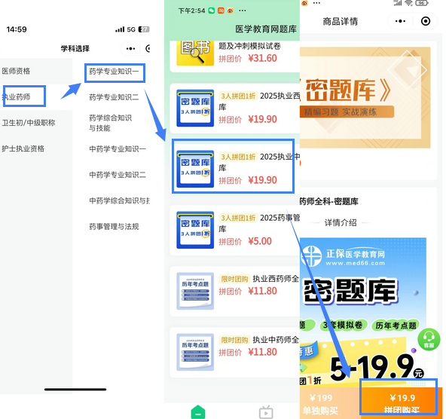Tap 拼团购买 ¥19.9 button
Viewport: 446px width, 419px height.
[x=402, y=403]
